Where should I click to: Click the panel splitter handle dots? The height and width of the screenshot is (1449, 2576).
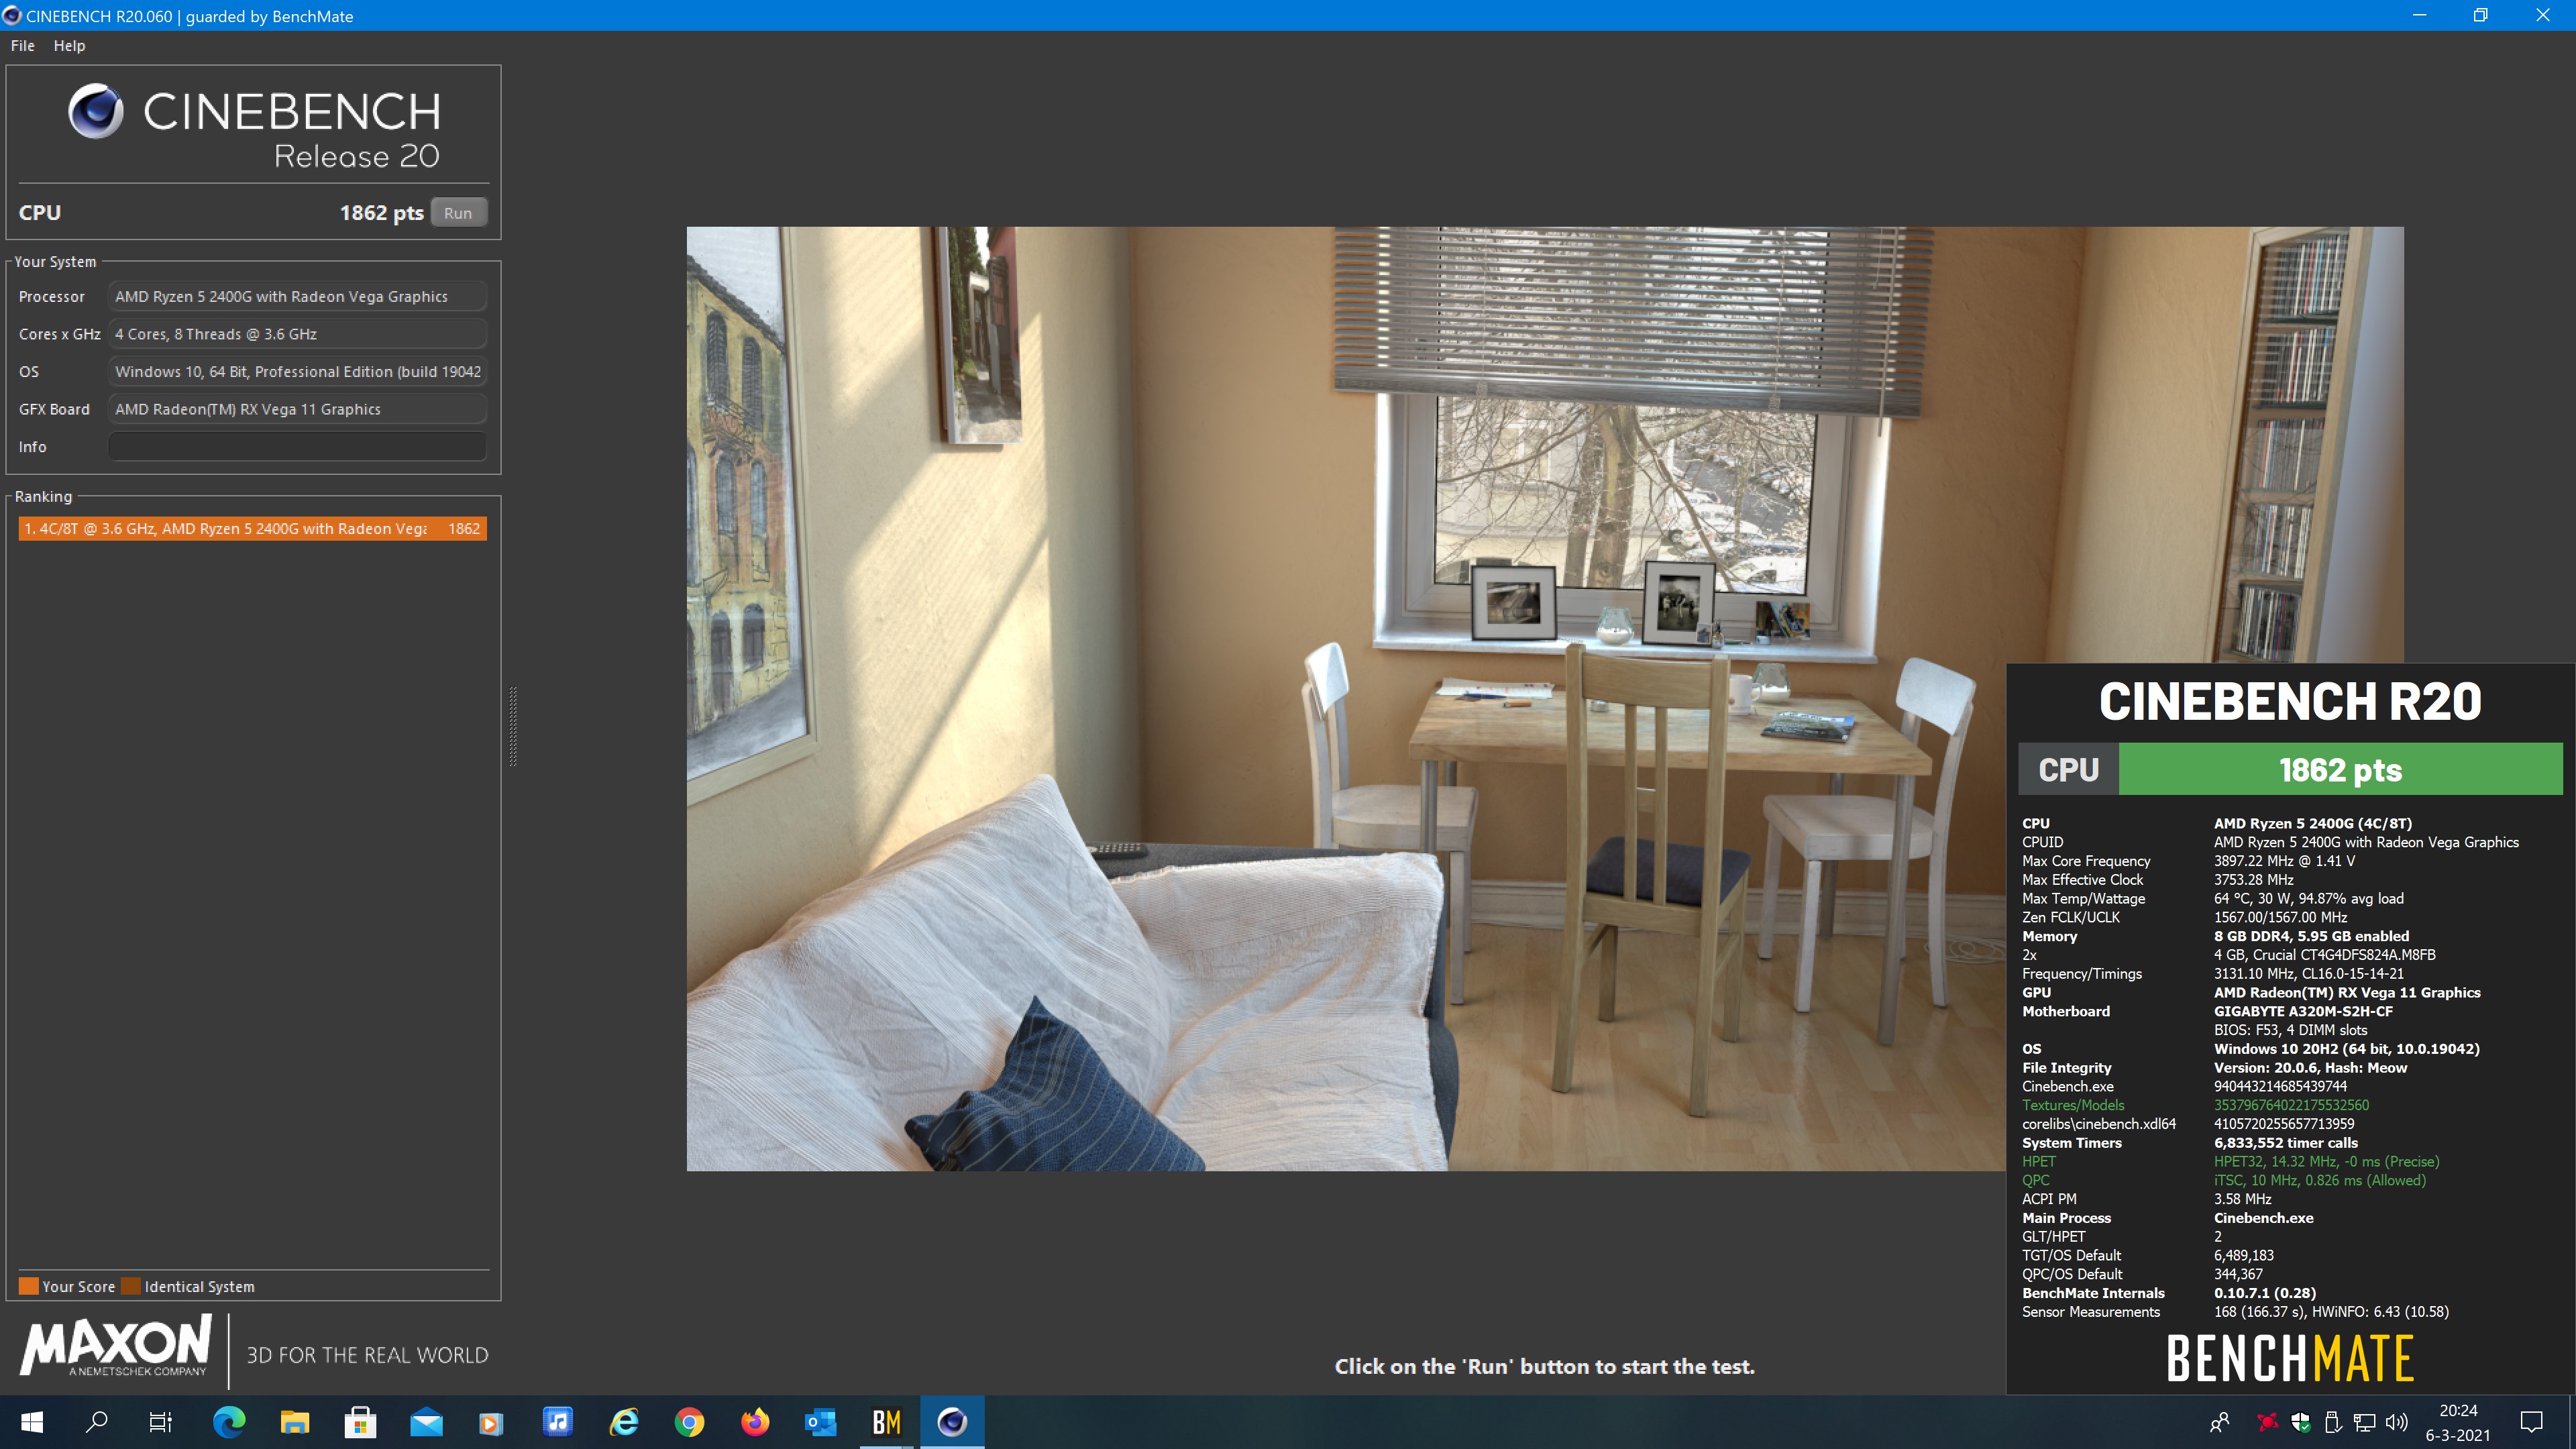513,726
